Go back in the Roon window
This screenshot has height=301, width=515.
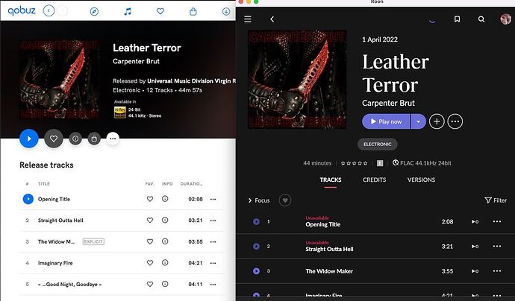[x=272, y=19]
